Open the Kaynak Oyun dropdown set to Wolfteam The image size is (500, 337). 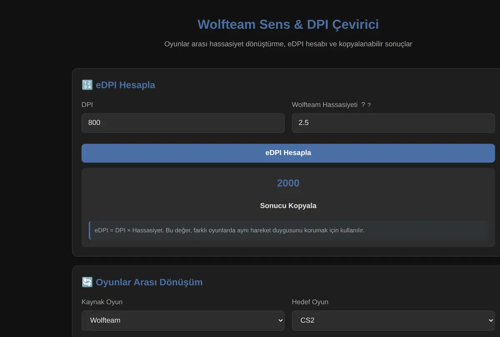(x=183, y=320)
